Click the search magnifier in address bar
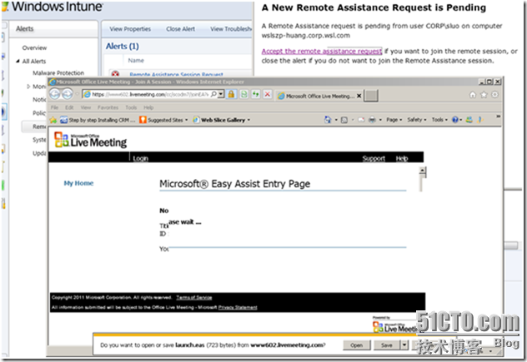The width and height of the screenshot is (527, 362). pos(213,94)
